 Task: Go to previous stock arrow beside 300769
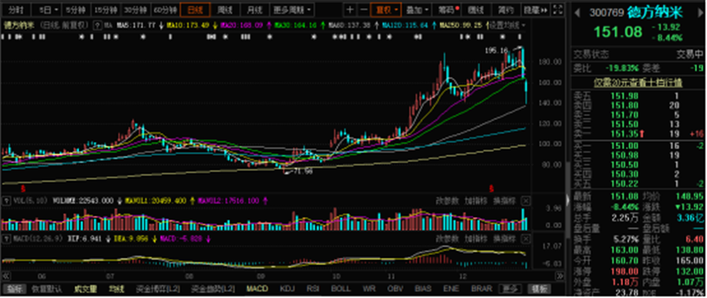click(x=577, y=13)
